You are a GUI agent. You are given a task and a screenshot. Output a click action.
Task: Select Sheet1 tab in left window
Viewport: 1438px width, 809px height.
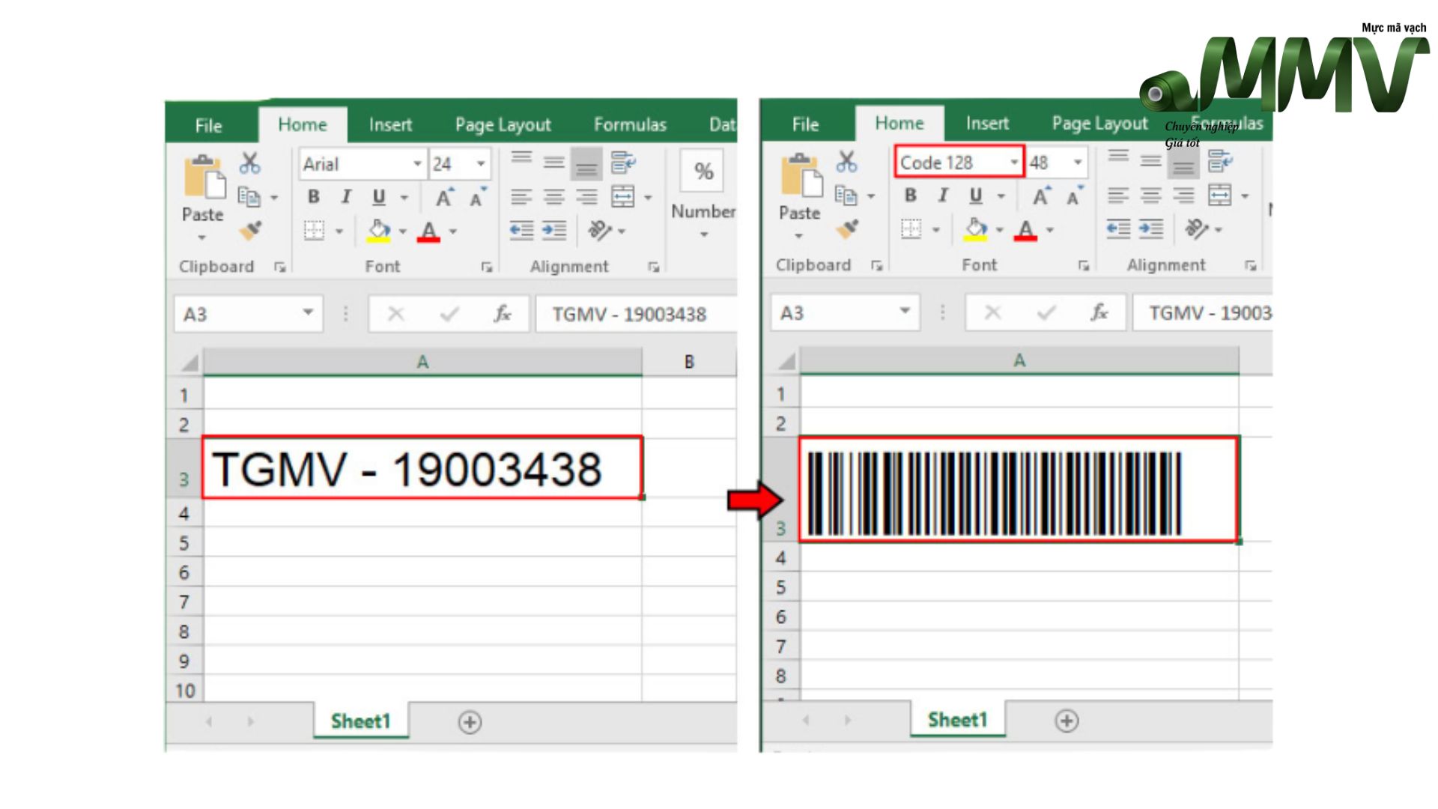[x=361, y=721]
